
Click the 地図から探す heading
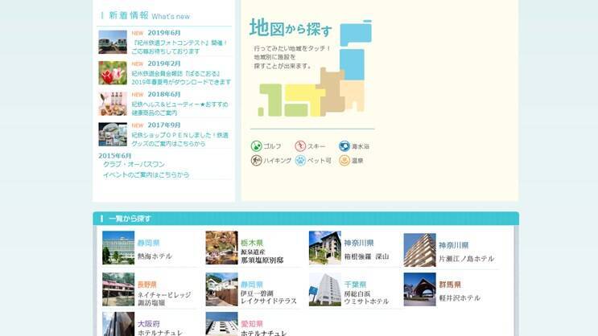point(291,29)
